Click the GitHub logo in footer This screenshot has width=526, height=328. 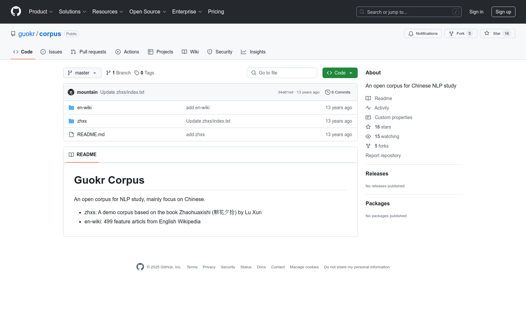(140, 267)
